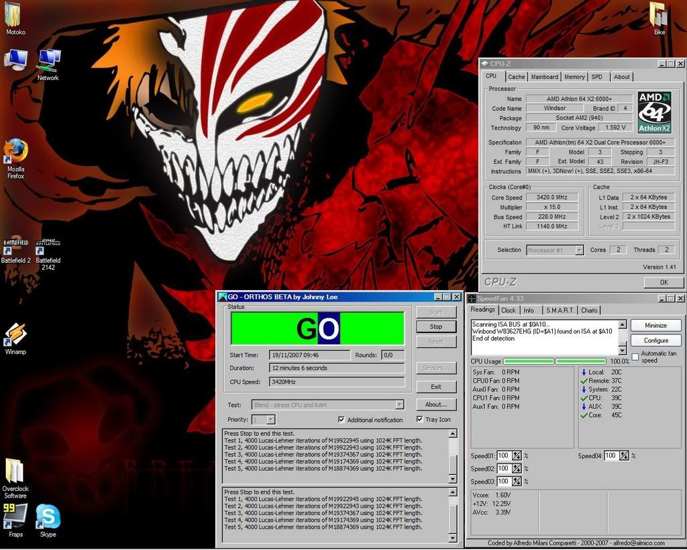
Task: Click the Duration field showing 12 minutes 6 seconds
Action: click(337, 368)
